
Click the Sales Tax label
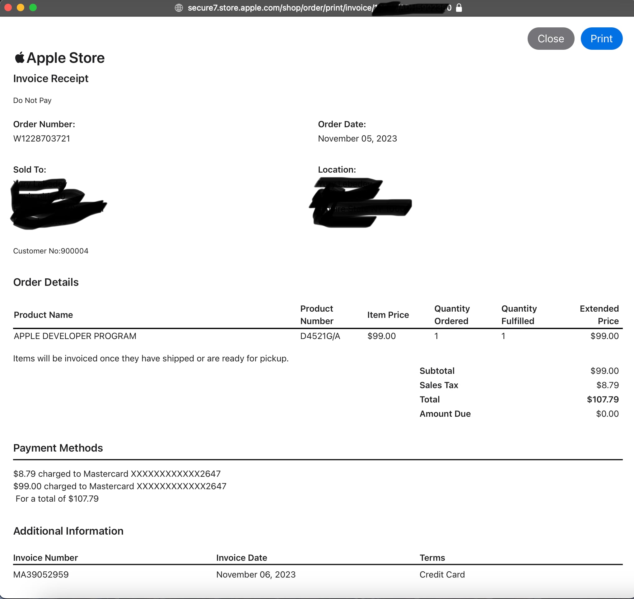click(x=439, y=385)
